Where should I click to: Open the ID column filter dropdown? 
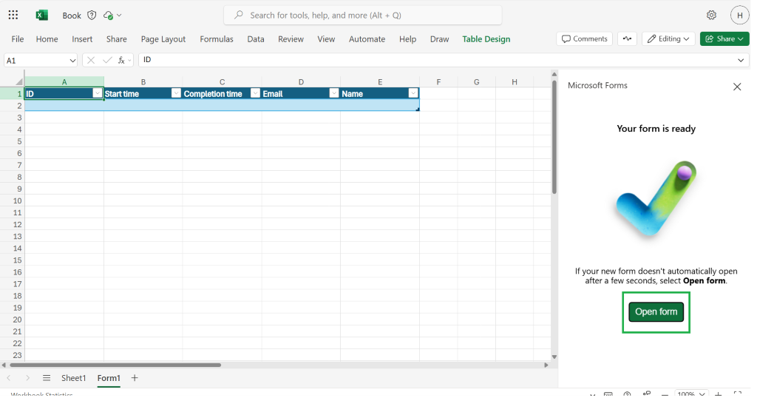97,92
